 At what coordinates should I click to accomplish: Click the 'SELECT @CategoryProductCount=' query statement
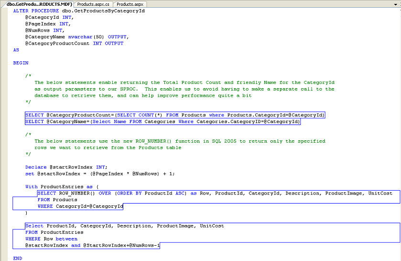175,115
